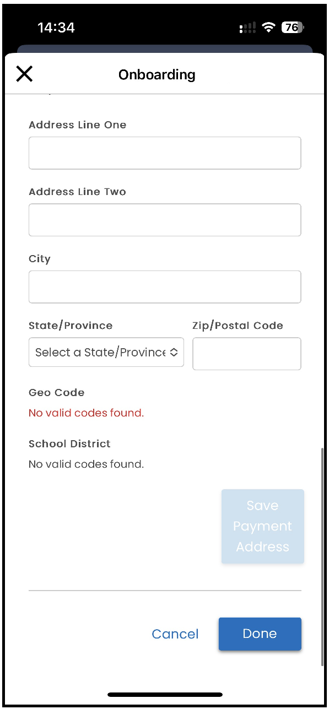The image size is (329, 709).
Task: Tap the 14:34 clock in the status bar
Action: click(x=56, y=28)
